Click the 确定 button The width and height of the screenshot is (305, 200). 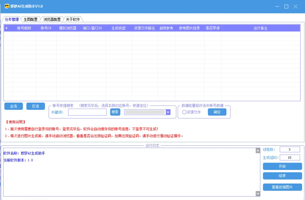(217, 112)
